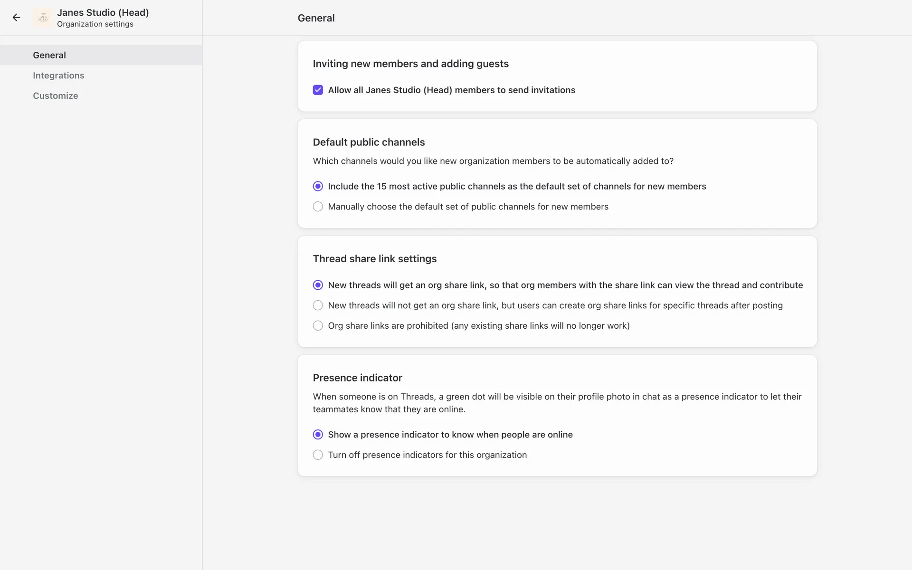912x570 pixels.
Task: Click Inviting new members and adding guests heading
Action: (x=410, y=64)
